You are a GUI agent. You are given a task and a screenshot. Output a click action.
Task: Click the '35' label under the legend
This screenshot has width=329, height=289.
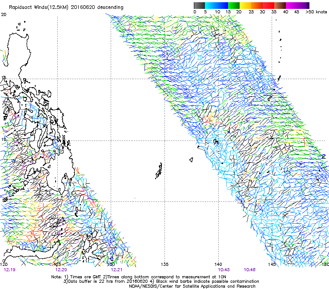274,12
